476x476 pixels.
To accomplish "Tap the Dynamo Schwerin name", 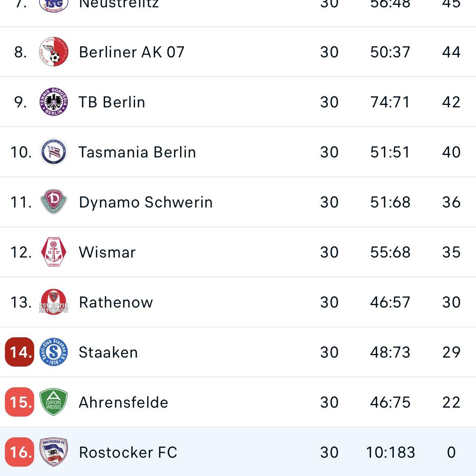I will click(x=146, y=202).
